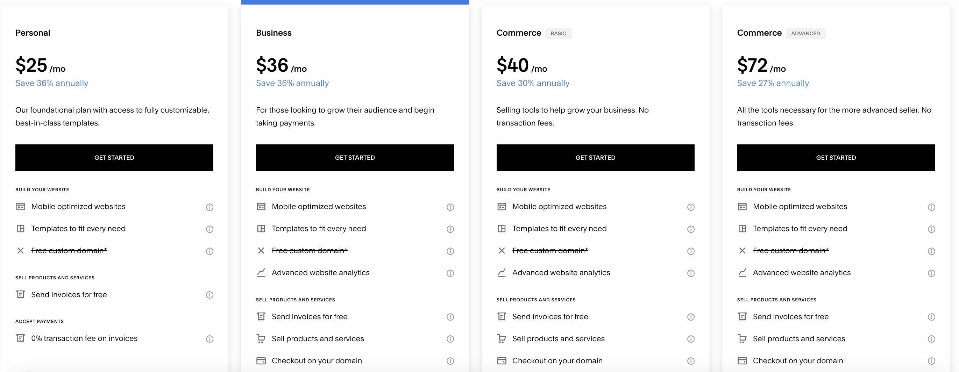Image resolution: width=959 pixels, height=372 pixels.
Task: Select Get Started for Commerce Advanced $72 plan
Action: point(836,158)
